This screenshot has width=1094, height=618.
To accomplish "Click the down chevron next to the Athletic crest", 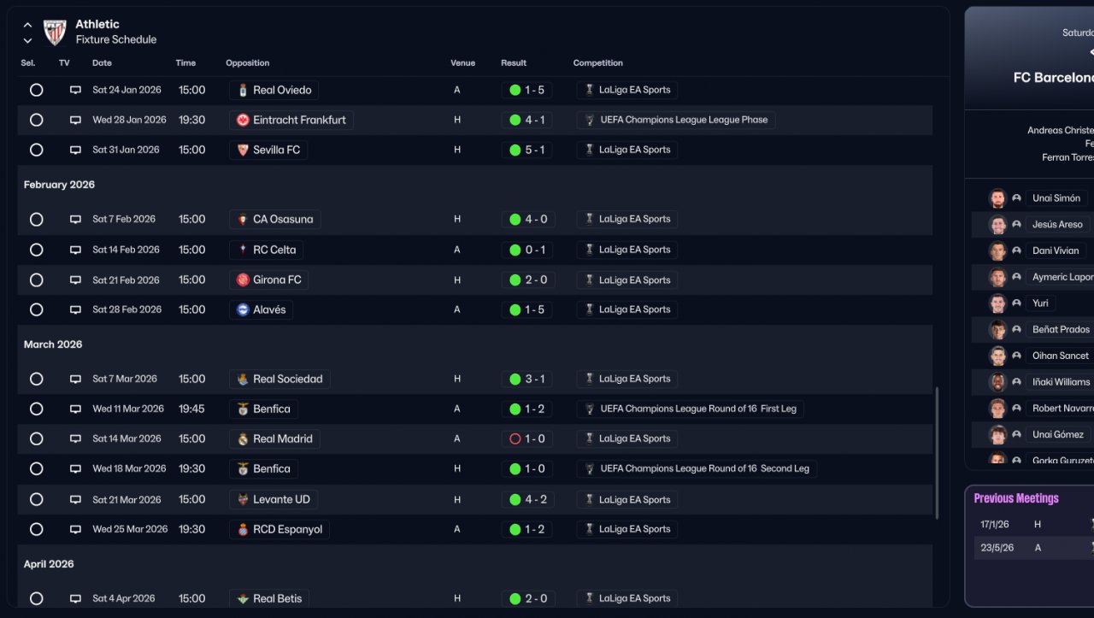I will 27,40.
